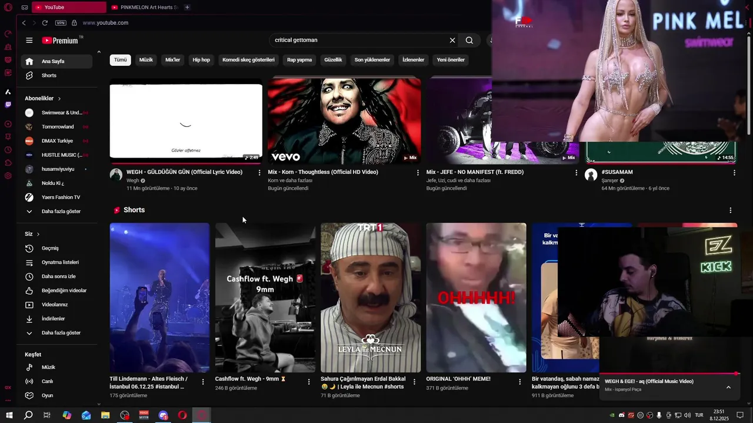The image size is (753, 423).
Task: Click the File Explorer taskbar icon
Action: [x=105, y=415]
